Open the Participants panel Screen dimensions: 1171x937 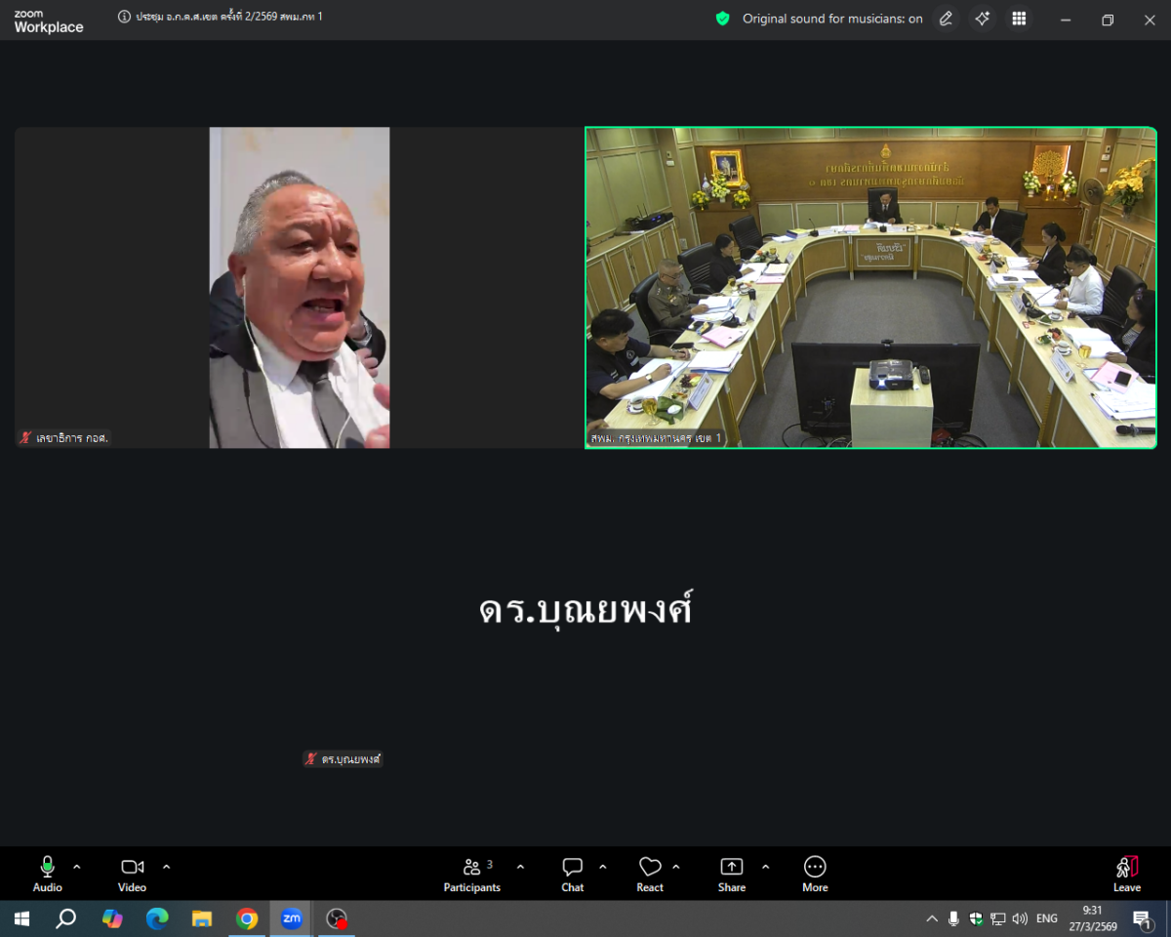tap(471, 874)
